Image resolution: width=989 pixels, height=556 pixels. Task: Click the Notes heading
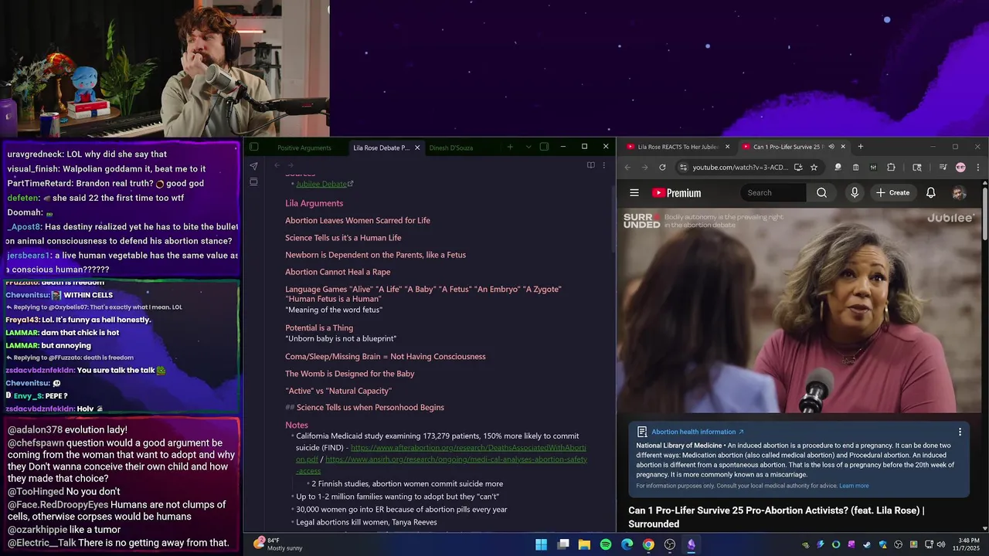[297, 425]
